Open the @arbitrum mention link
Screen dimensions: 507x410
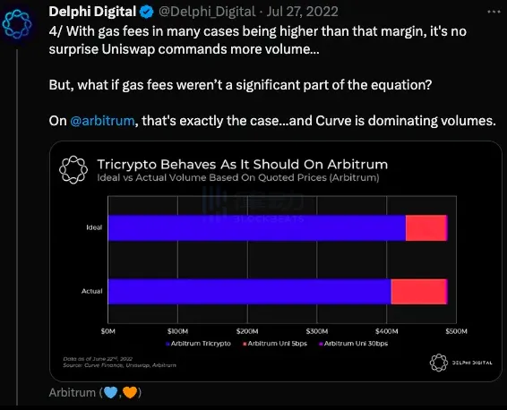coord(102,121)
